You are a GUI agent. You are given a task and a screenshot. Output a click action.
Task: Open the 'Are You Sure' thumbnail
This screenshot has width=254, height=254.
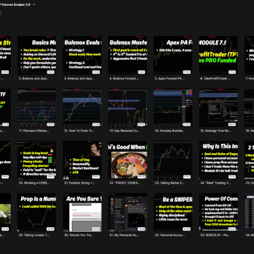pos(82,212)
